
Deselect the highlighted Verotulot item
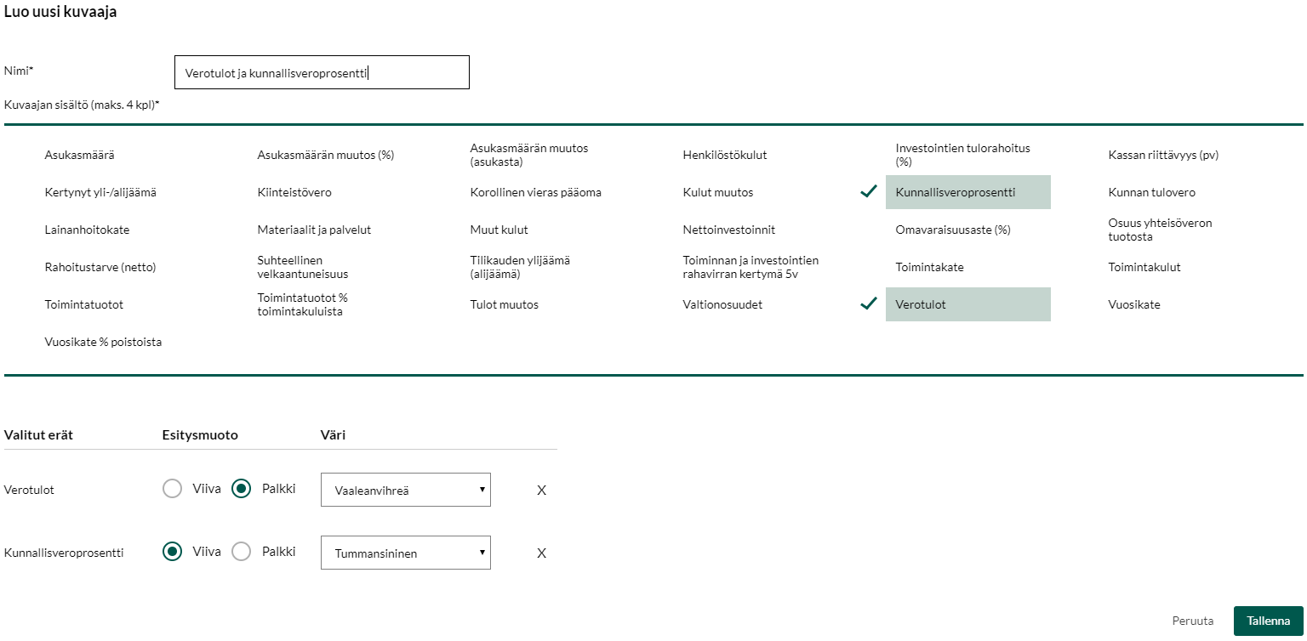[x=967, y=304]
